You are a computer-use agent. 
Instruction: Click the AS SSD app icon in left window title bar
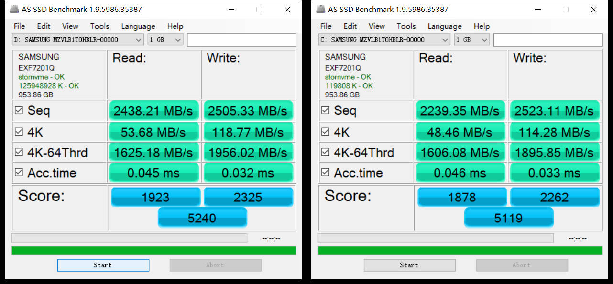click(13, 9)
